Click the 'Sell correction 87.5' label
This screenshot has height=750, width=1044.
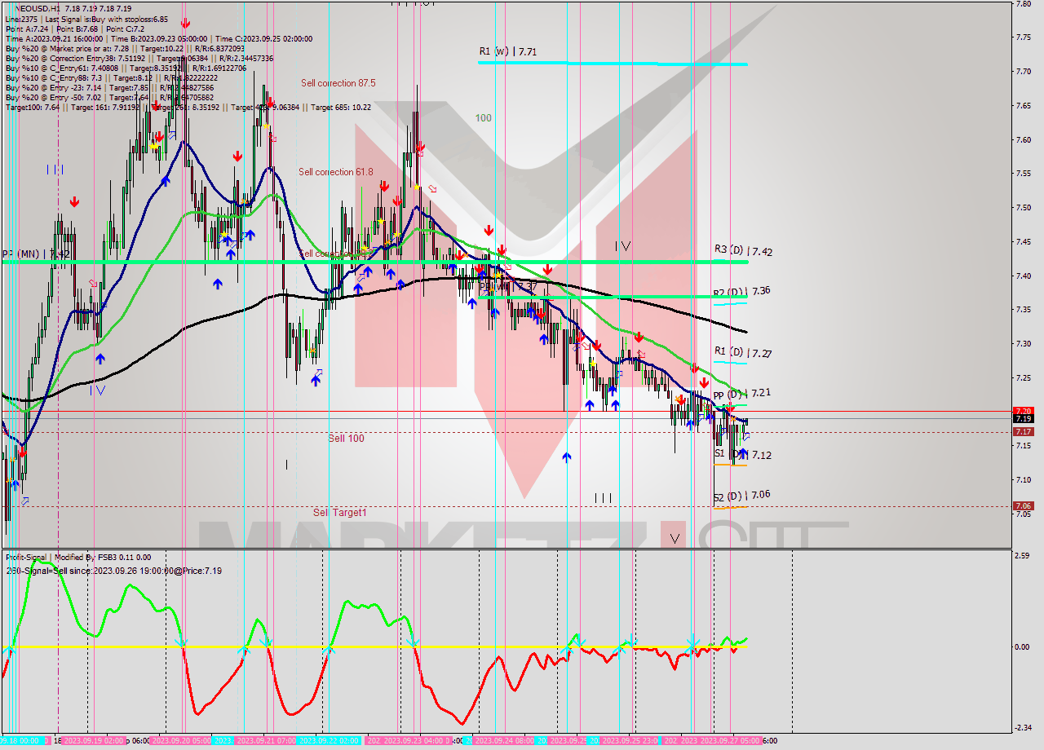pos(338,83)
